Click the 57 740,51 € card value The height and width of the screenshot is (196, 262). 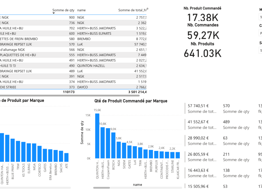pos(198,106)
